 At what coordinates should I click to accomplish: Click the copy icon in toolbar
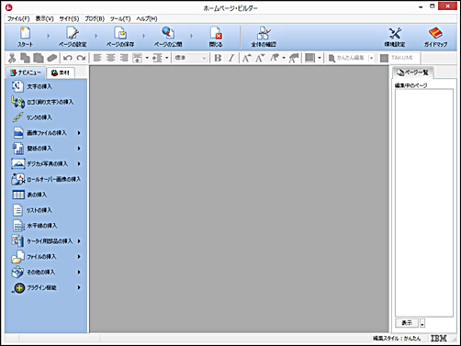[25, 58]
